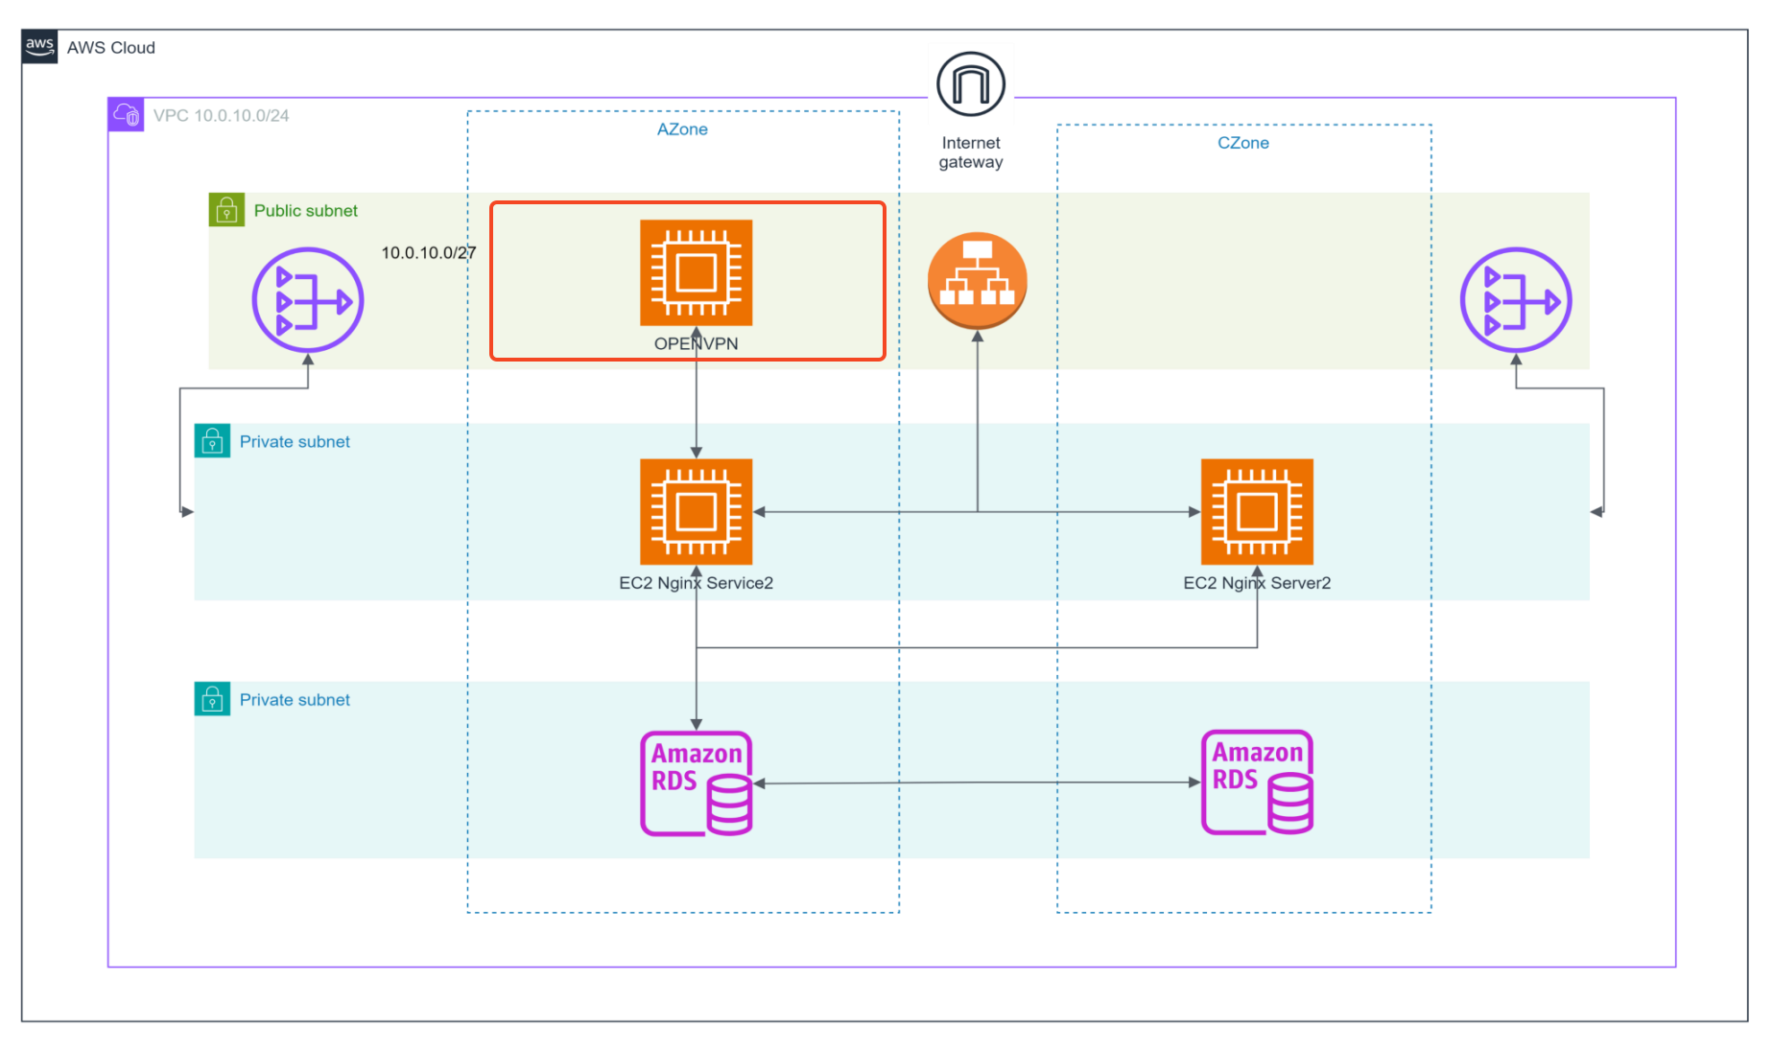Click the Public subnet label
Viewport: 1773px width, 1051px height.
(x=305, y=211)
